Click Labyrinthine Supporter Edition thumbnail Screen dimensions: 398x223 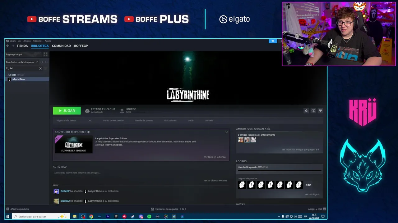pyautogui.click(x=74, y=144)
